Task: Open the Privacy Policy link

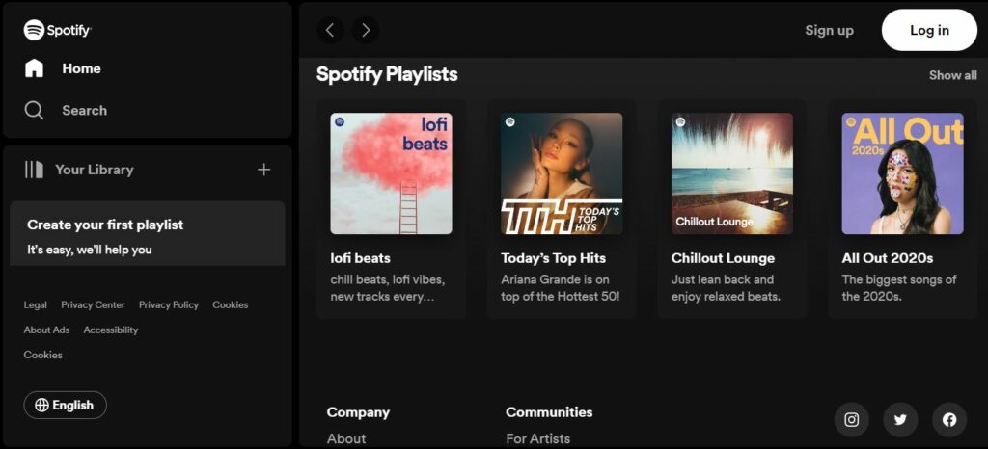Action: 168,305
